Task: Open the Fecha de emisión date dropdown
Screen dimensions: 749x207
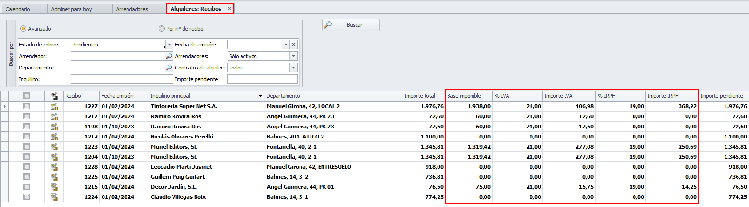Action: pyautogui.click(x=286, y=45)
